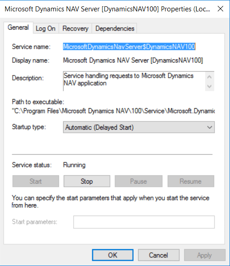The height and width of the screenshot is (266, 230).
Task: Click the Resume service button
Action: click(x=190, y=181)
